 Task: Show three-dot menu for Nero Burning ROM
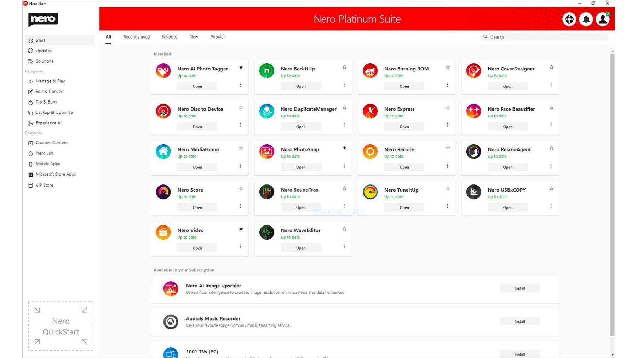click(x=448, y=85)
